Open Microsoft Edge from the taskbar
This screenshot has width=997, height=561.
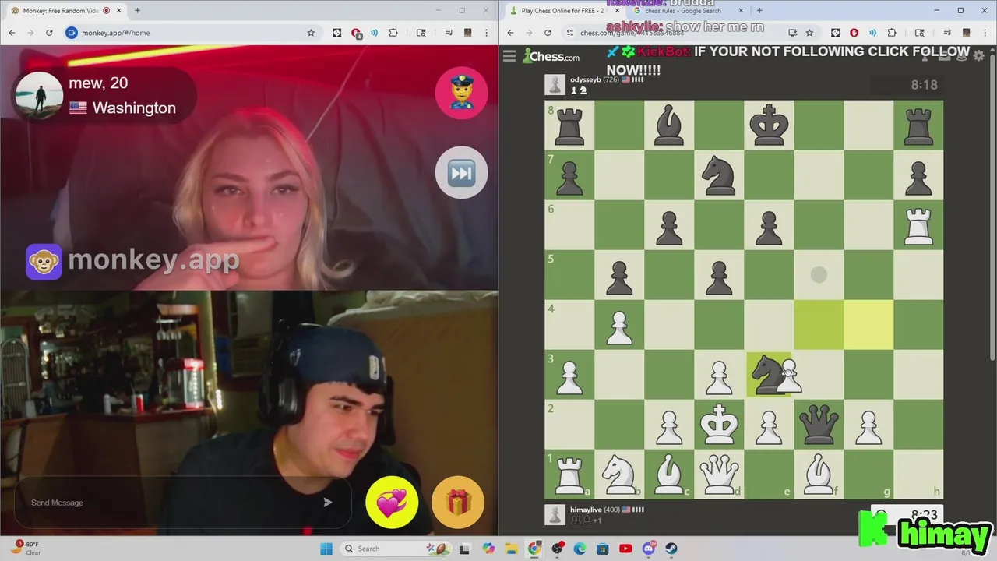pos(580,549)
